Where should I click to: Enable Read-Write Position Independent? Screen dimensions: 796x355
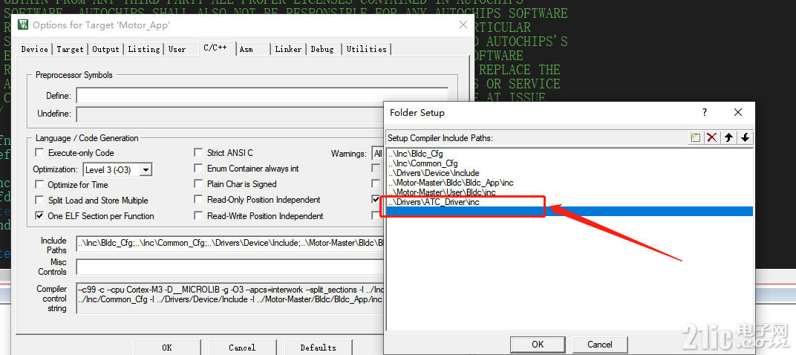coord(198,216)
